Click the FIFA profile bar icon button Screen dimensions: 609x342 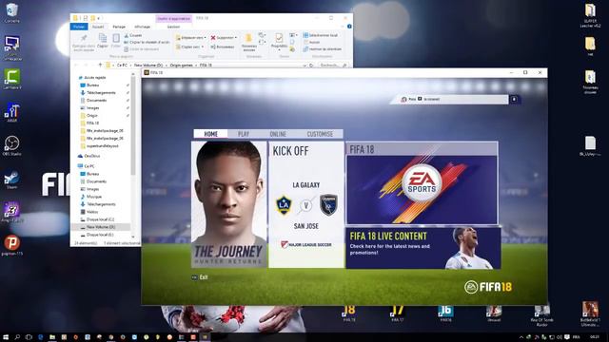point(514,99)
